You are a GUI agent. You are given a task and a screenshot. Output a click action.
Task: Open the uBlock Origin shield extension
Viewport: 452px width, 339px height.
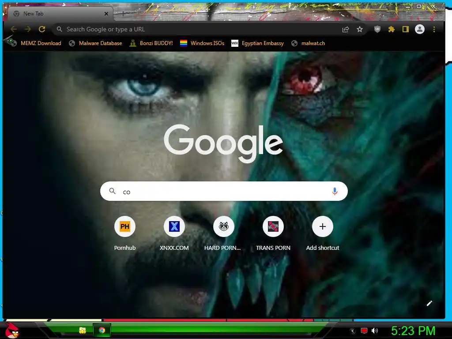pos(377,29)
